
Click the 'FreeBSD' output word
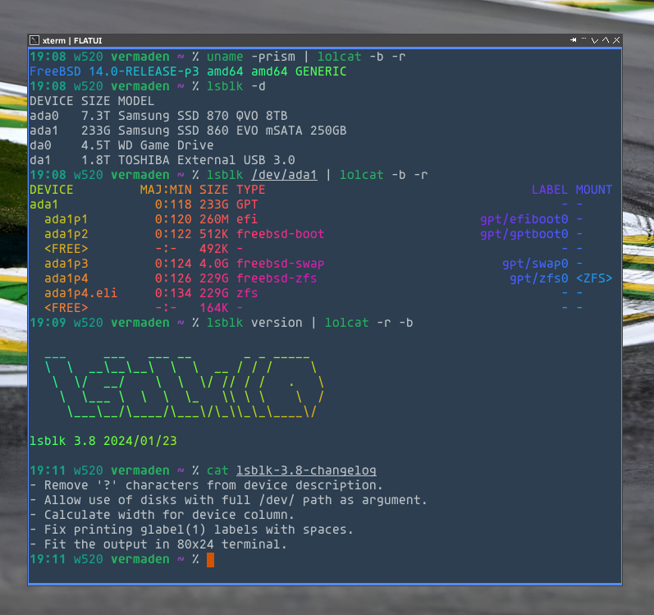tap(55, 71)
